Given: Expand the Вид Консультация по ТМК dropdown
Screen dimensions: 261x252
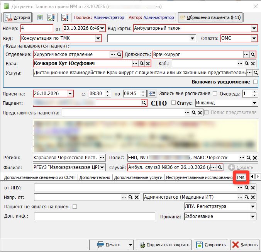Looking at the screenshot, I should coord(98,38).
